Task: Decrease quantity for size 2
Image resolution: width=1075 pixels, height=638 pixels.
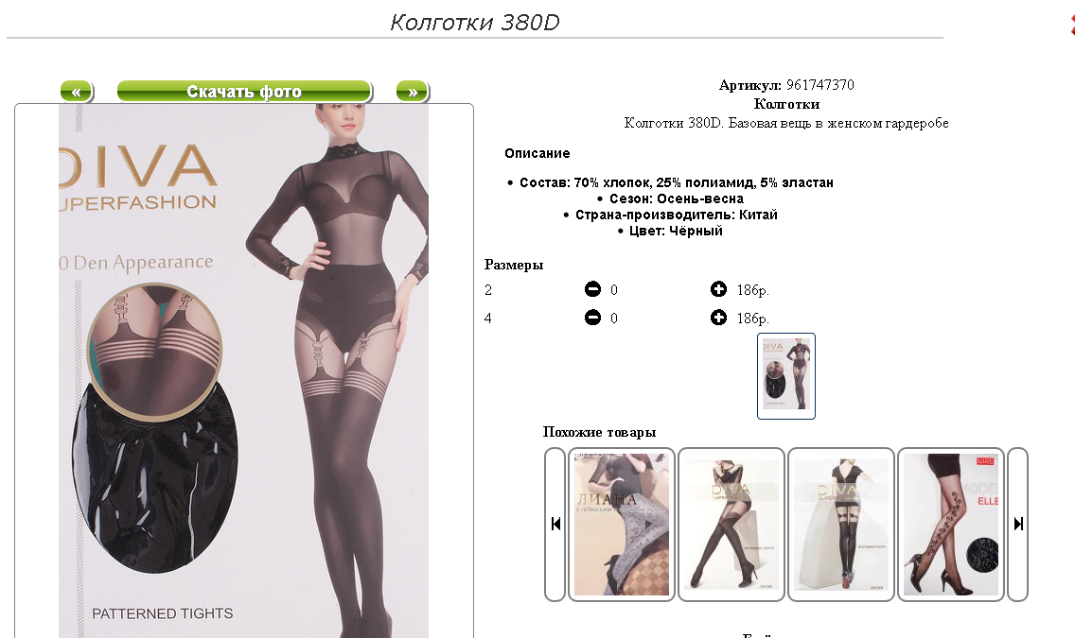Action: click(x=592, y=289)
